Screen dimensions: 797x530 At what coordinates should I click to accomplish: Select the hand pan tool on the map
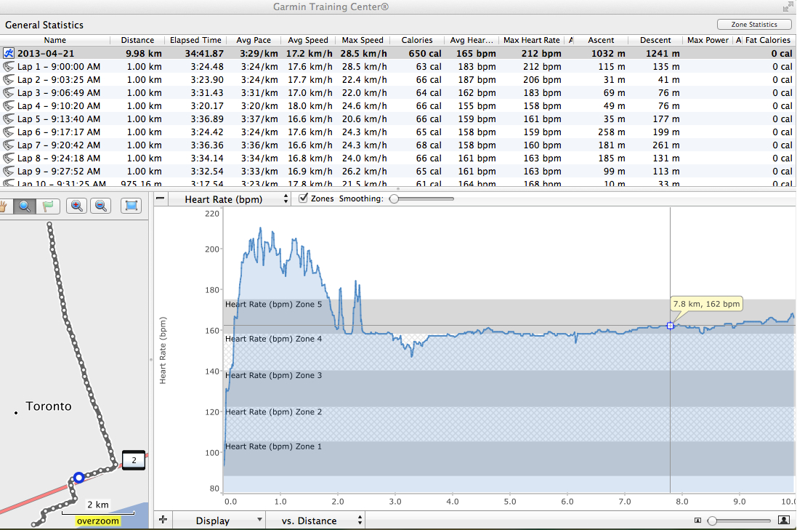(x=4, y=206)
